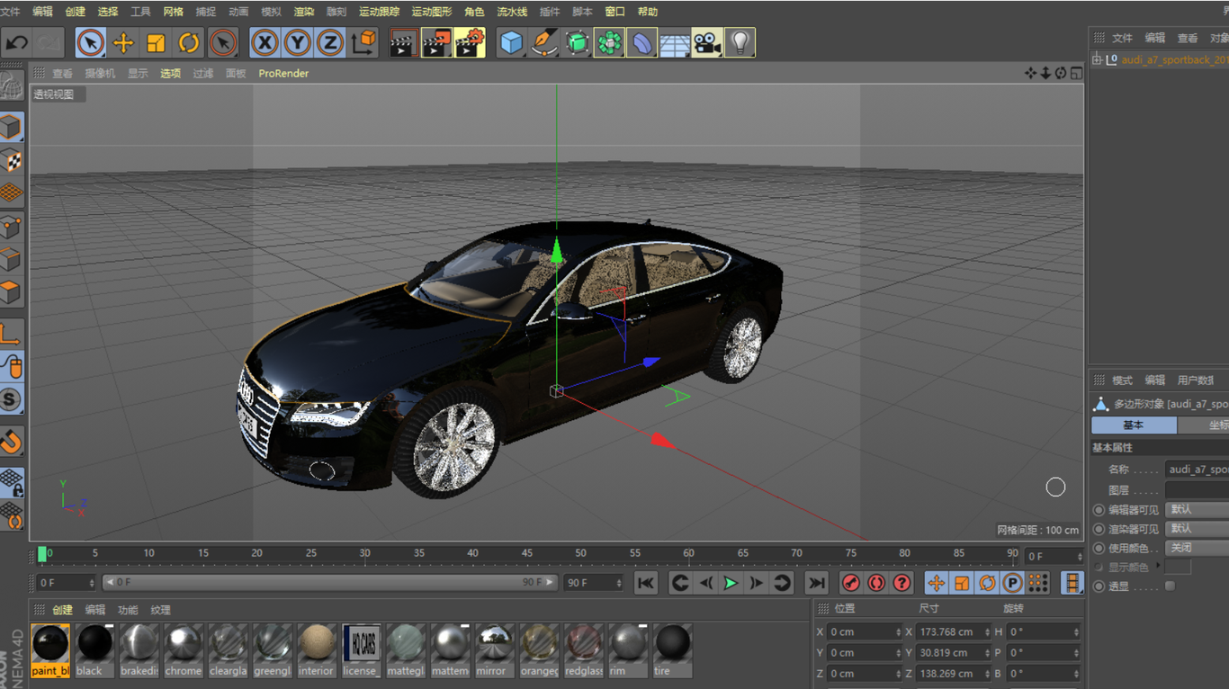Select the spline pen tool
This screenshot has height=689, width=1229.
(544, 42)
